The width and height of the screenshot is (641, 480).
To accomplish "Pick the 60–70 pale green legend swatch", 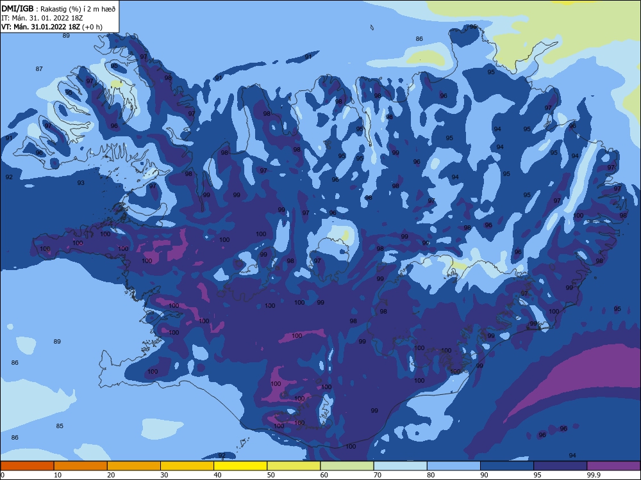I will [x=347, y=466].
